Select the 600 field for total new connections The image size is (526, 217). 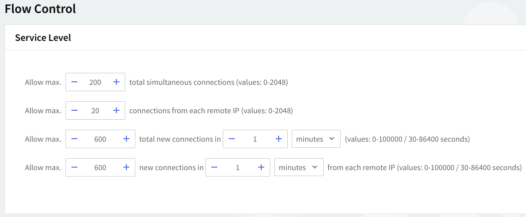pyautogui.click(x=100, y=139)
